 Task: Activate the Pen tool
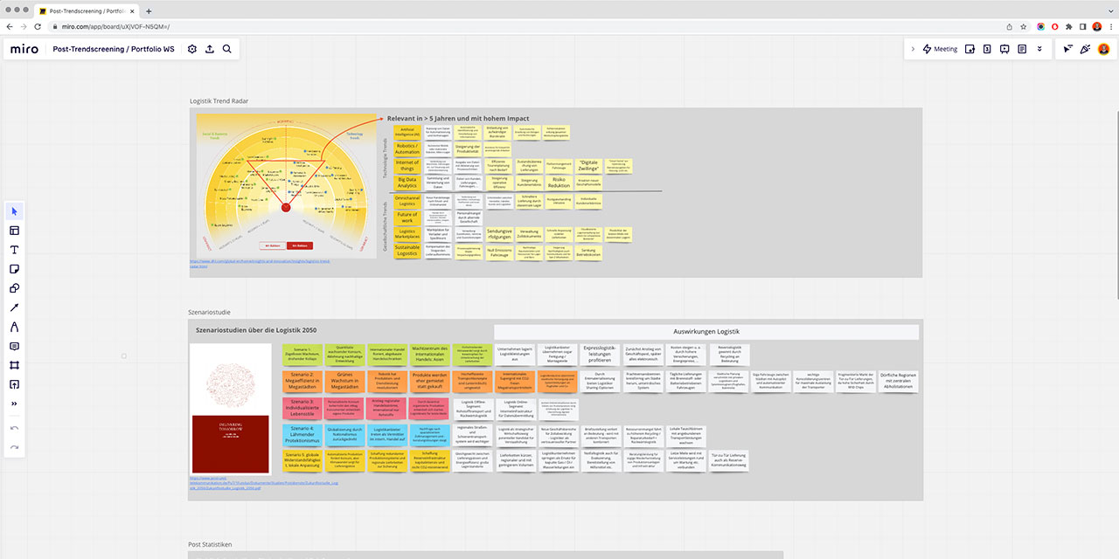14,328
